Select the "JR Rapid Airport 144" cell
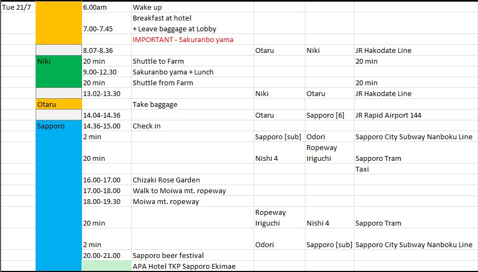Image resolution: width=478 pixels, height=272 pixels. [x=388, y=115]
